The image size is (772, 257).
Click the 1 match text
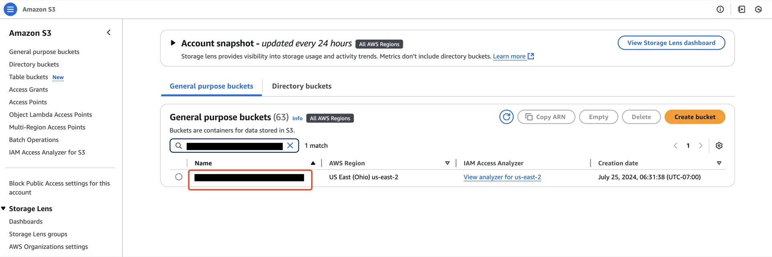pyautogui.click(x=316, y=146)
